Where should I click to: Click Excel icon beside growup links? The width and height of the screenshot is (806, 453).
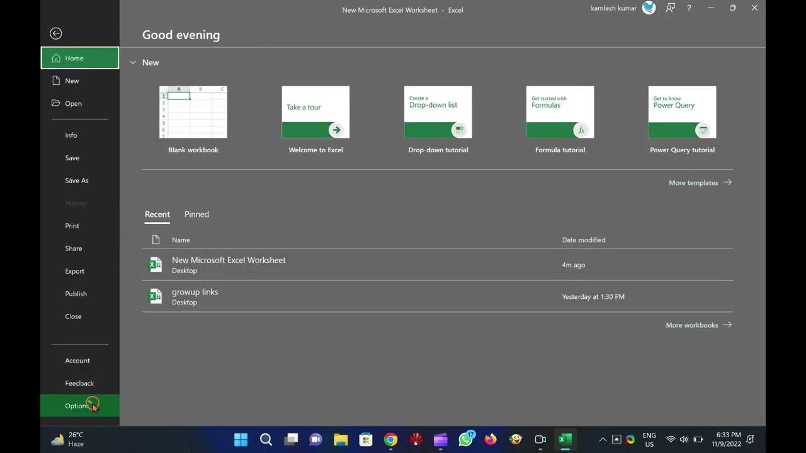click(x=155, y=296)
